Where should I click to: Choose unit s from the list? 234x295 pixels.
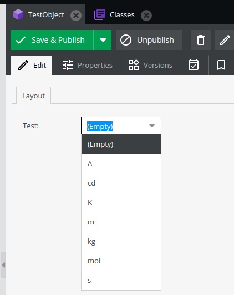121,280
